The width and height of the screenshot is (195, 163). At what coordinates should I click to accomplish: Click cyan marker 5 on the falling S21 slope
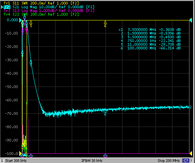tap(31, 64)
